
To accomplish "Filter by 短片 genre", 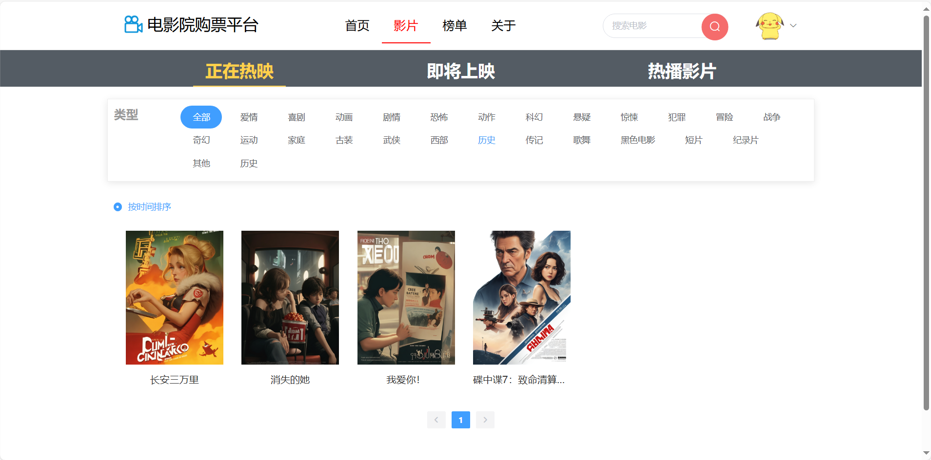I will point(693,140).
